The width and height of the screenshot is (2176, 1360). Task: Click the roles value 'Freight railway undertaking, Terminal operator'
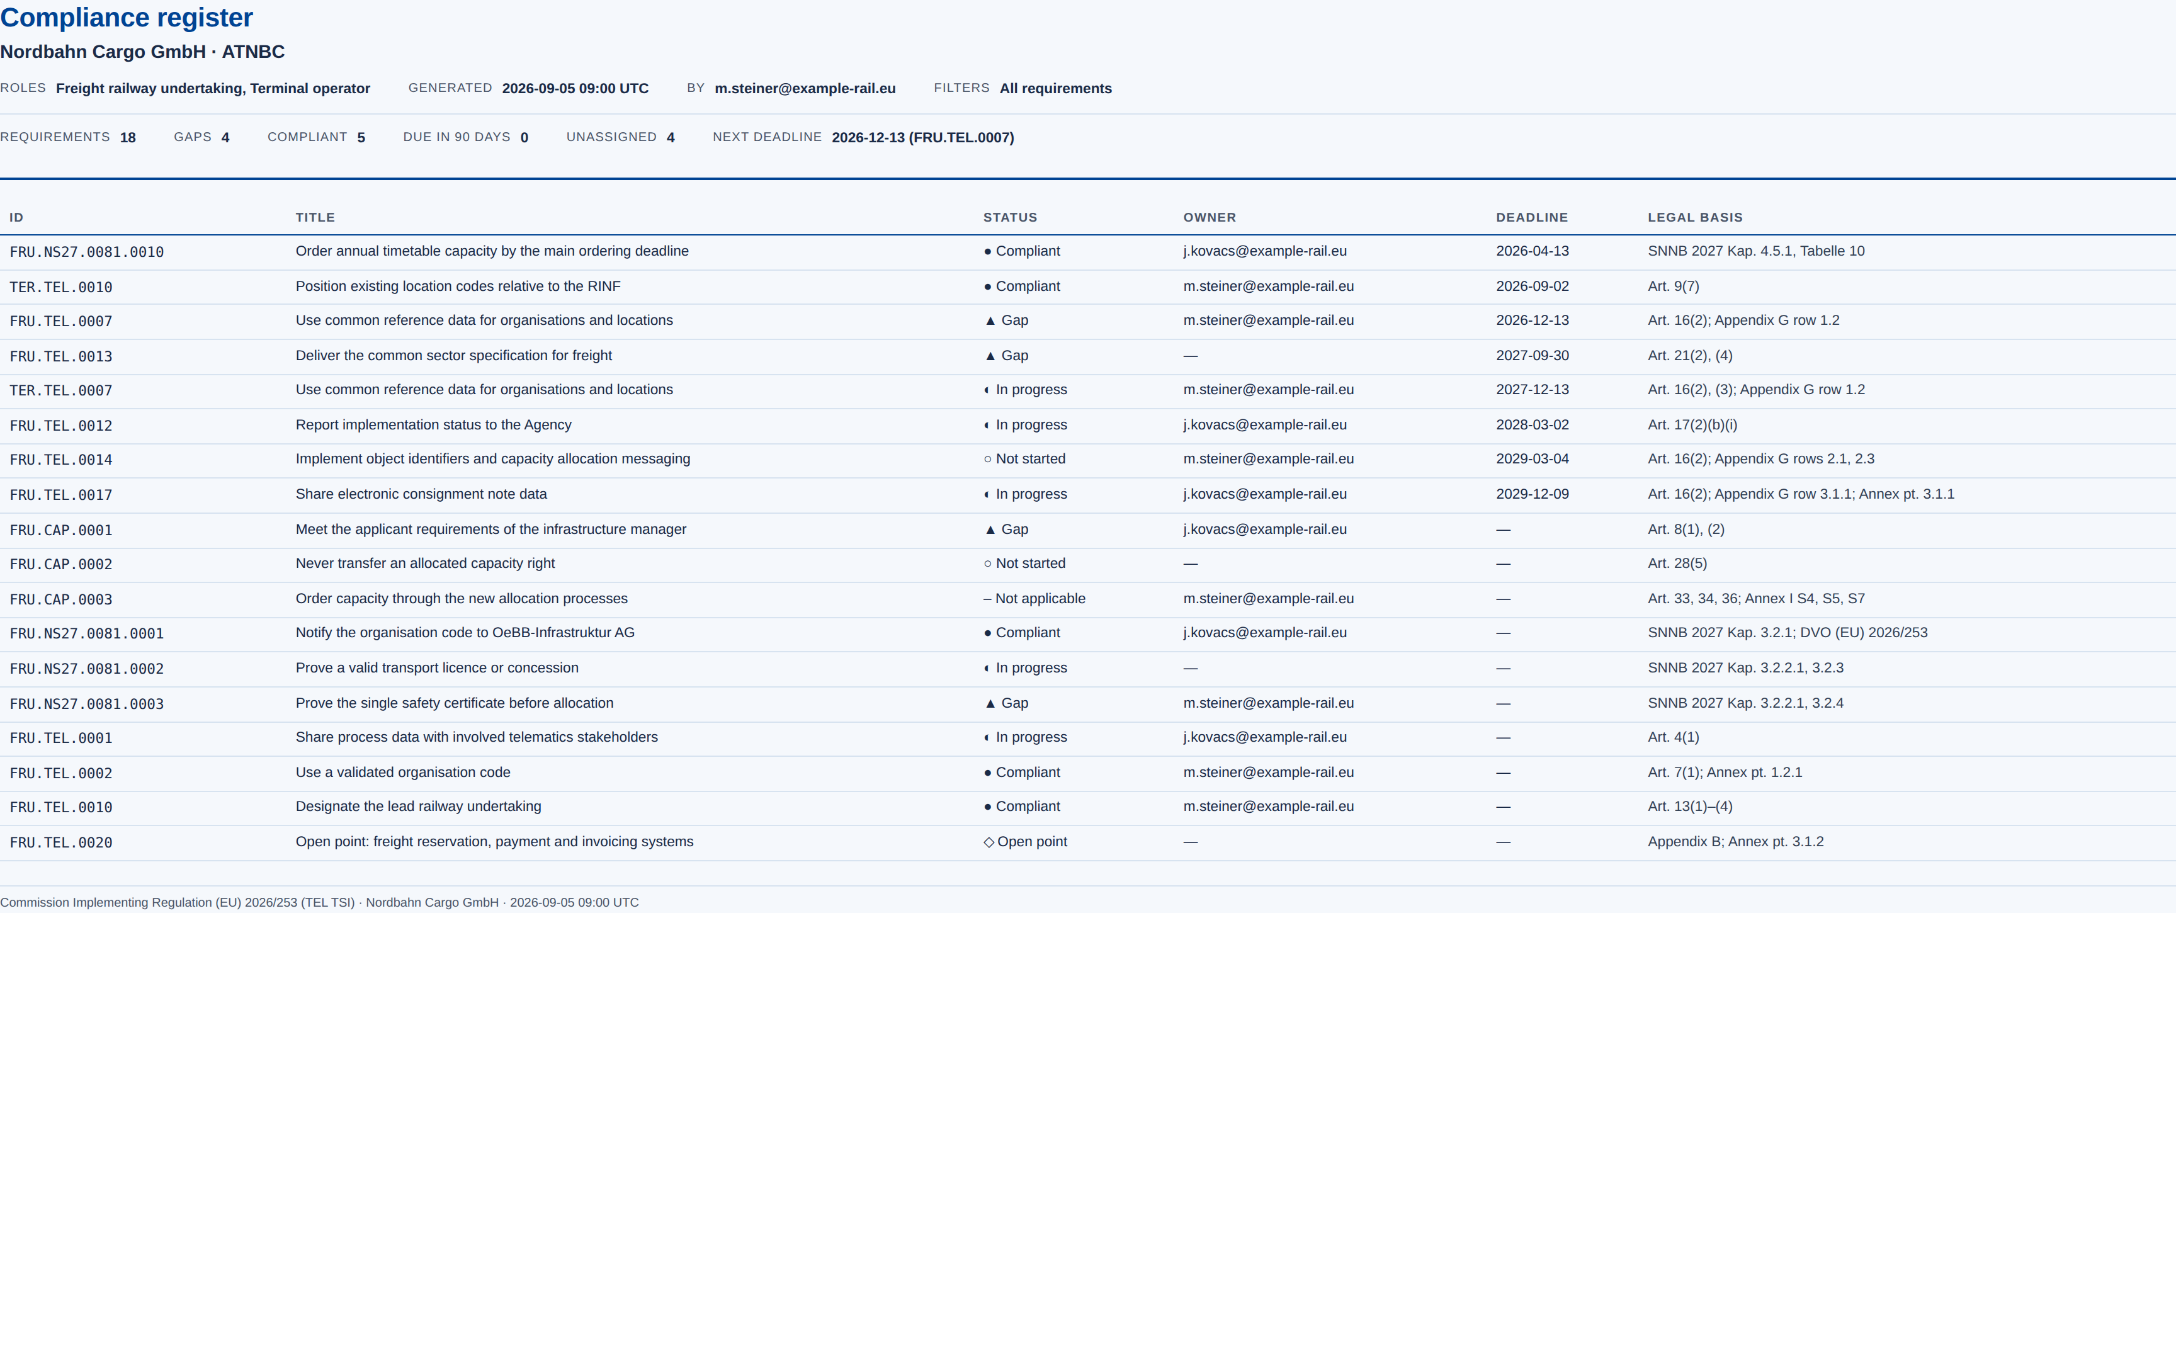point(213,88)
